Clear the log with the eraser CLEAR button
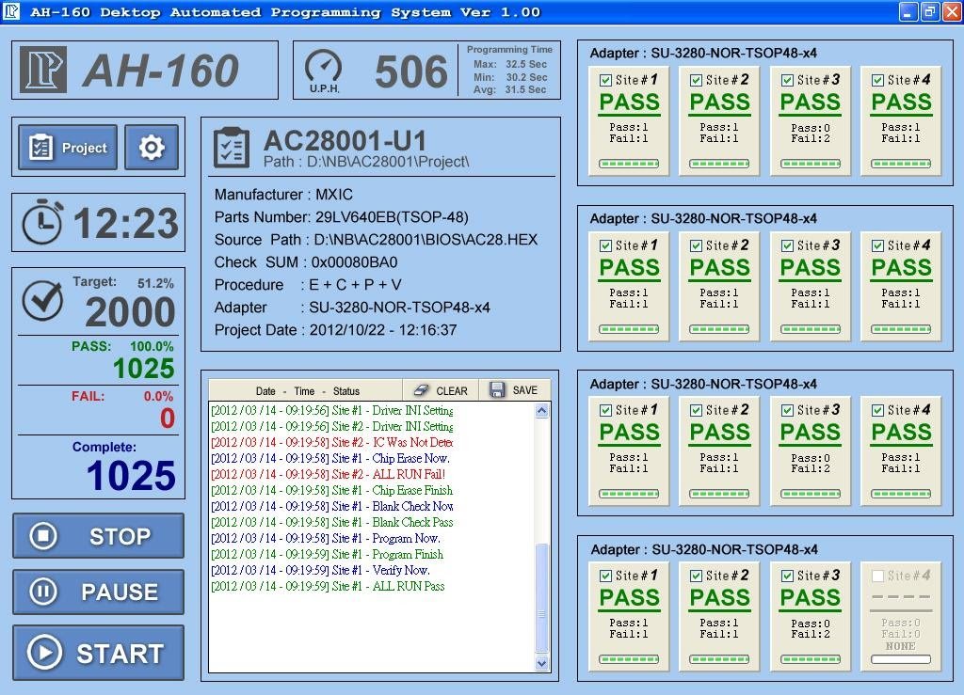 (x=441, y=390)
